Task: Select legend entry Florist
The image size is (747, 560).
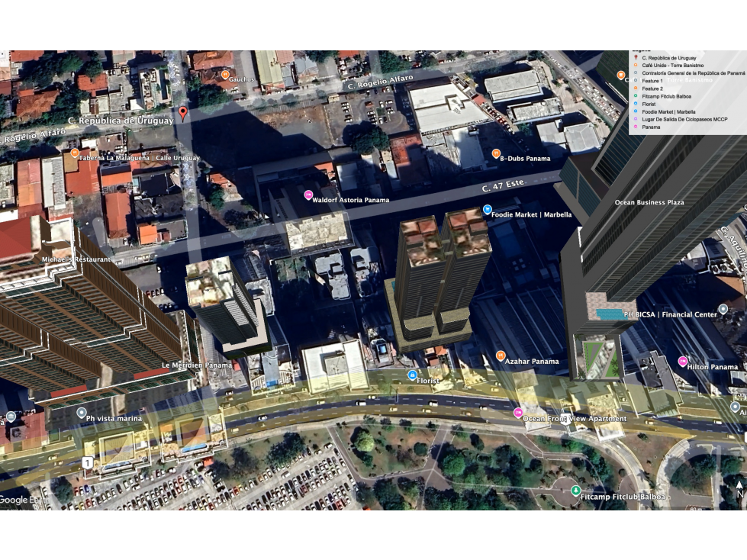Action: 649,105
